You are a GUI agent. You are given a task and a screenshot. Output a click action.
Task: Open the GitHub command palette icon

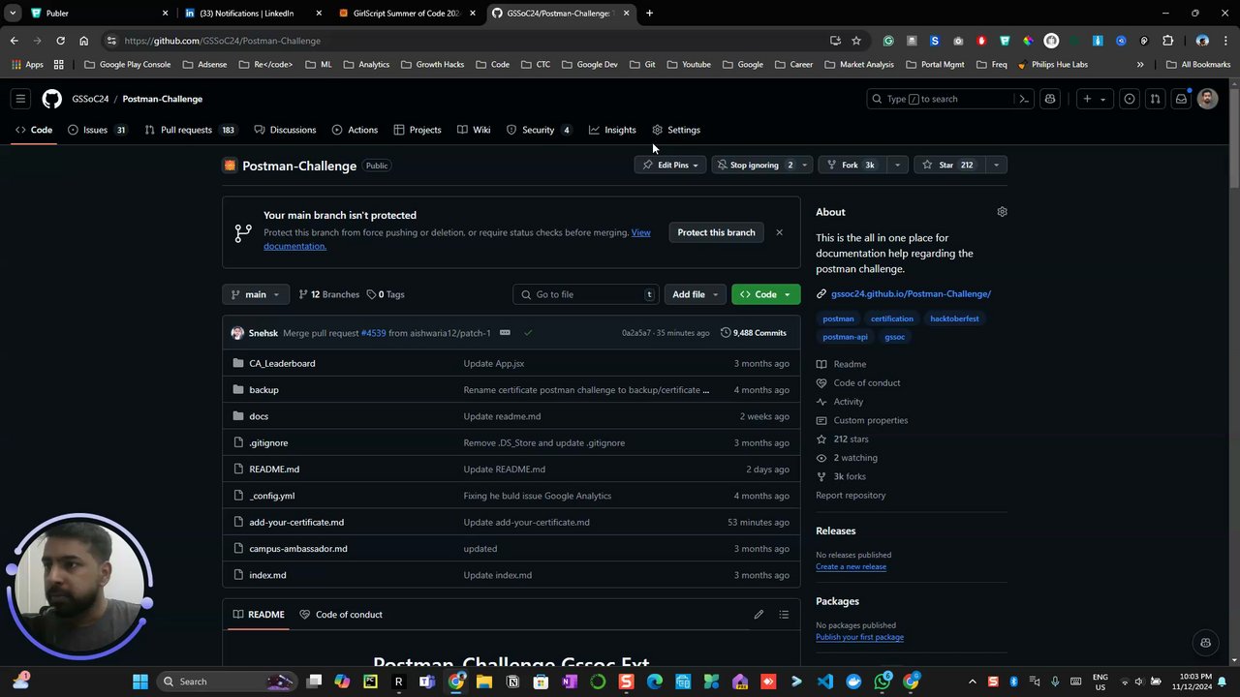1023,99
